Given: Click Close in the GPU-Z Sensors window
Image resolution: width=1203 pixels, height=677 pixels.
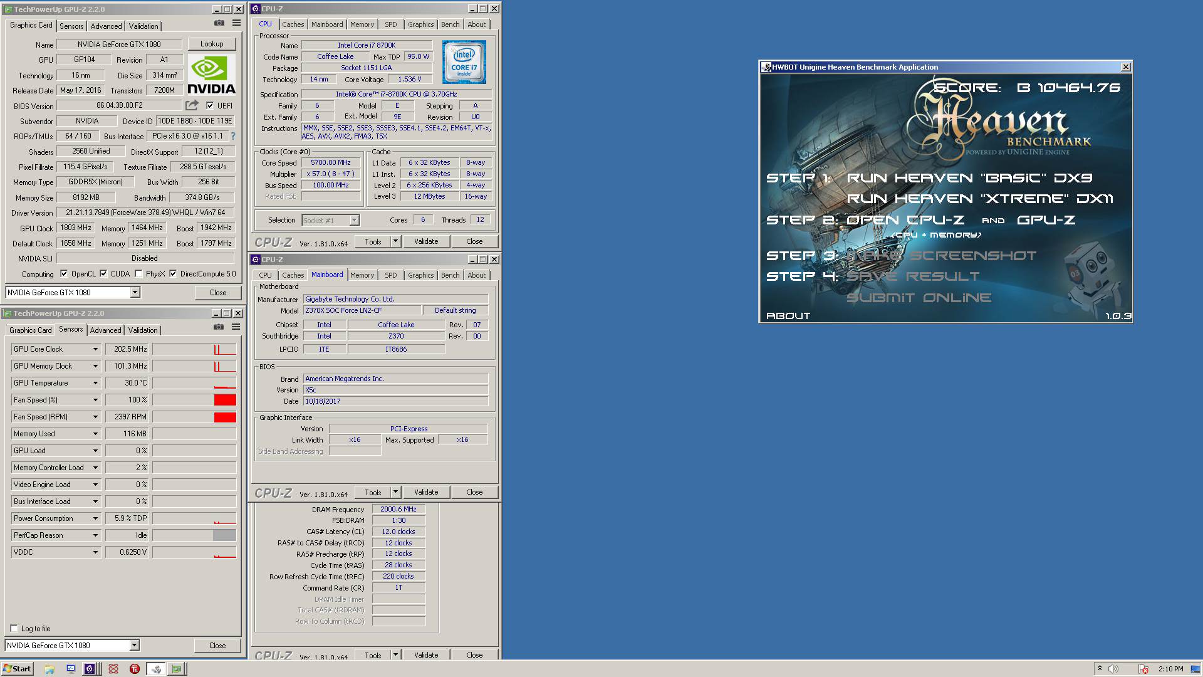Looking at the screenshot, I should pos(217,646).
